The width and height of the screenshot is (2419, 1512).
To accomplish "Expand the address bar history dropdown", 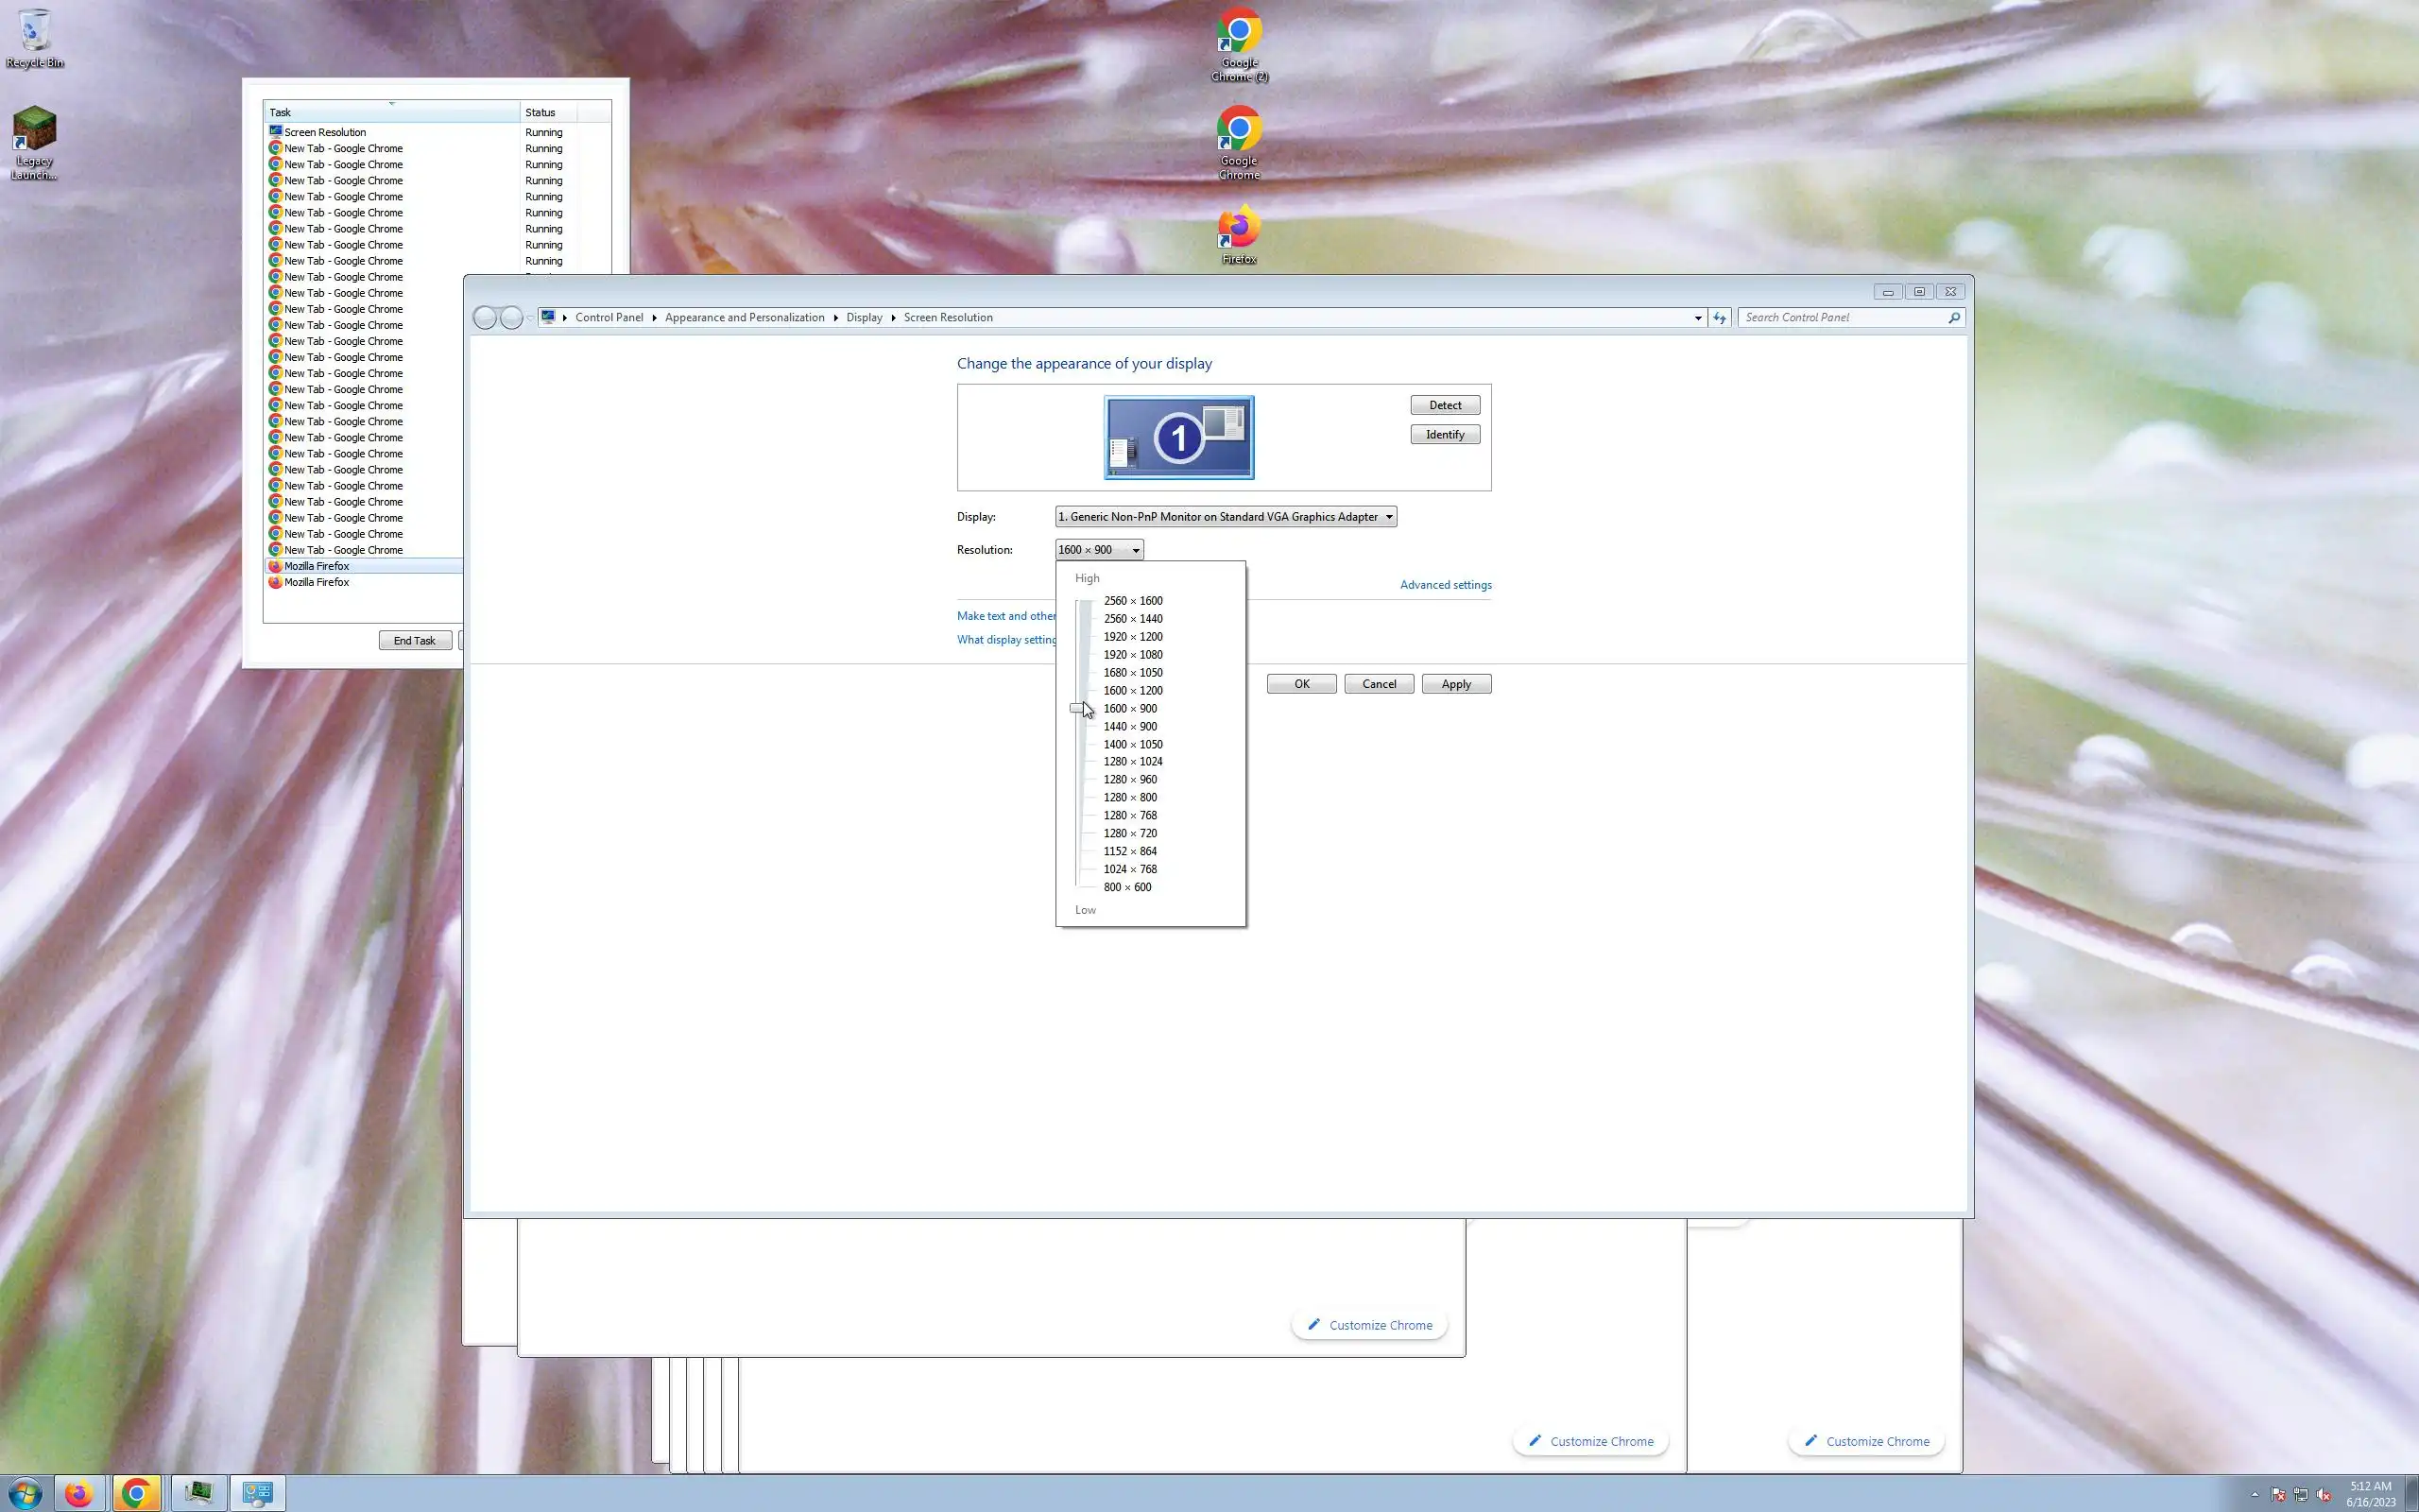I will 1697,318.
